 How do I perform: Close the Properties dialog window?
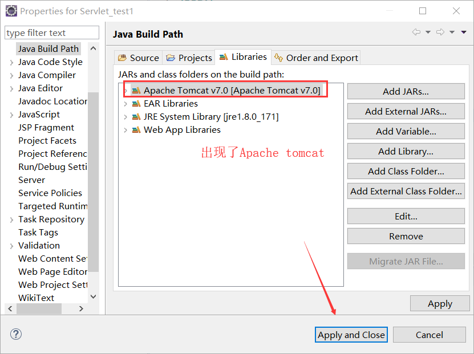[x=456, y=11]
